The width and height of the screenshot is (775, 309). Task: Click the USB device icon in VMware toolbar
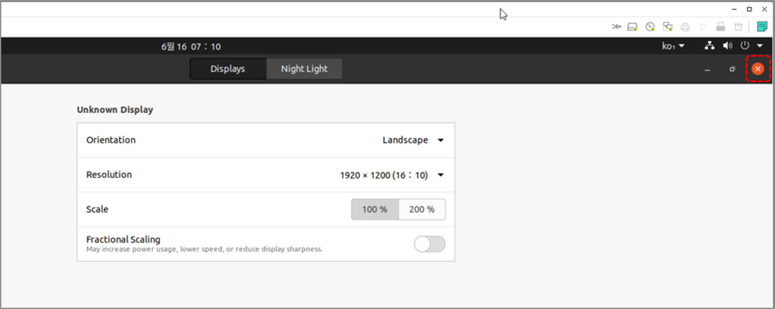721,27
